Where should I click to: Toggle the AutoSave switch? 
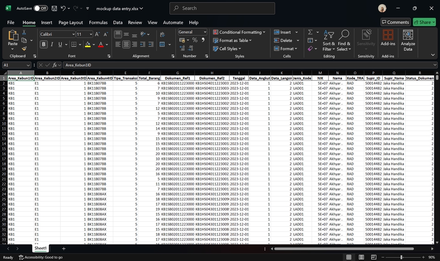(x=41, y=8)
